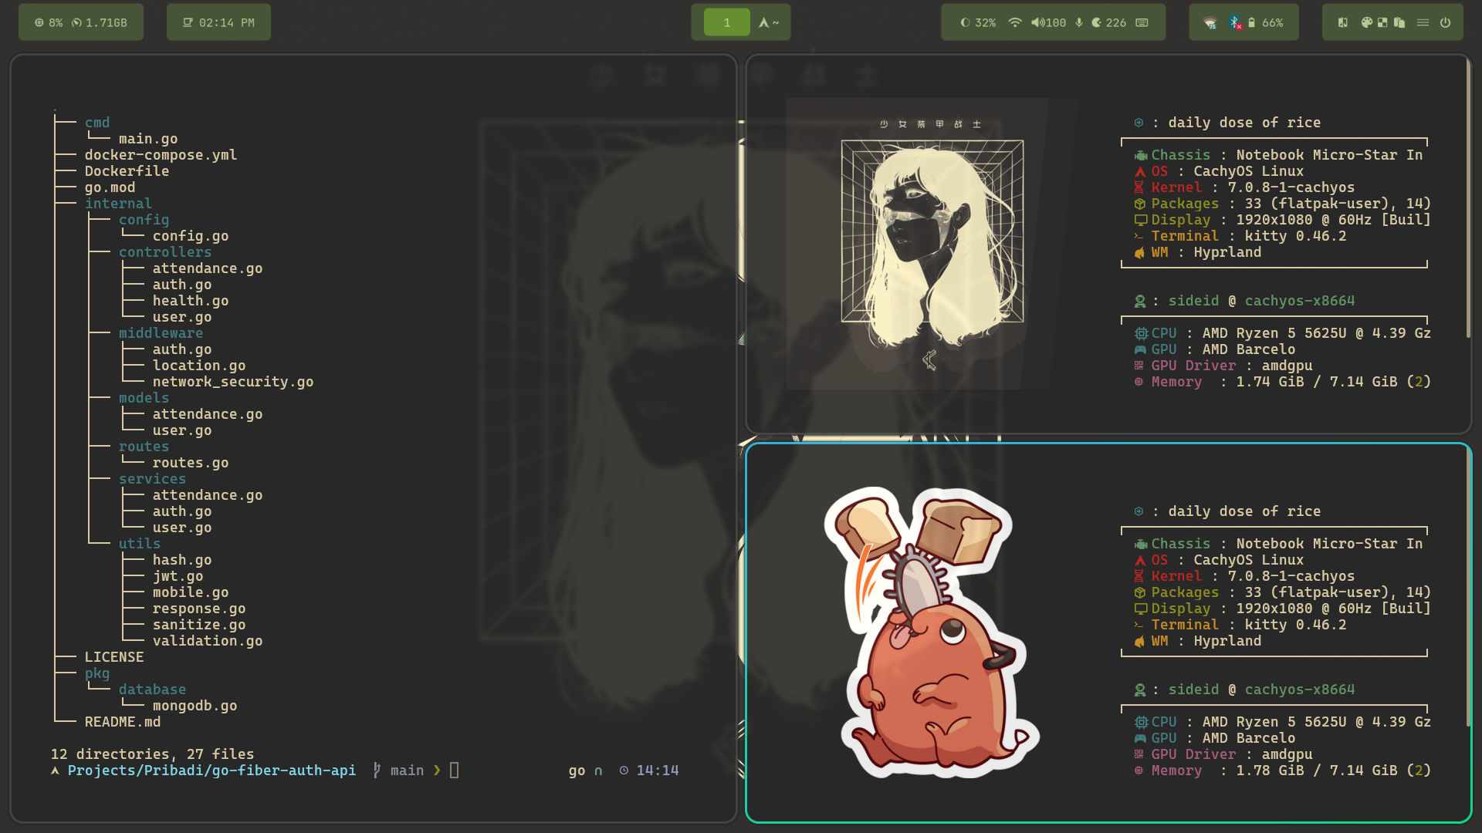Click the power icon in the top bar
The image size is (1482, 833).
1446,22
